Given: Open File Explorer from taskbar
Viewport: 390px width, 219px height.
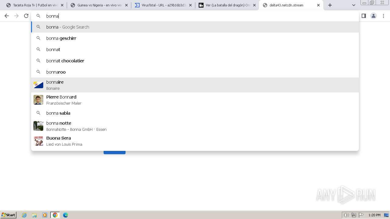Looking at the screenshot, I should (34, 215).
